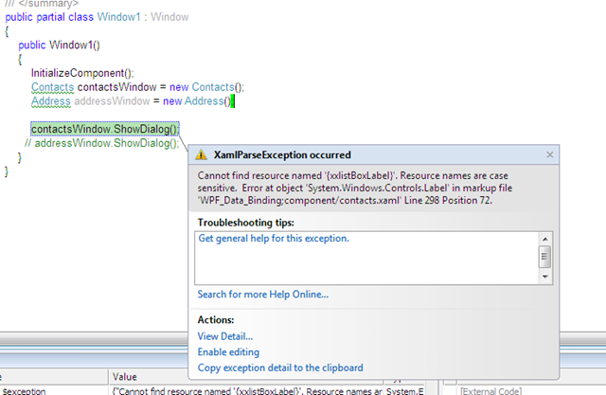606x395 pixels.
Task: Click highlighted 'contactsWindow.ShowDialog();' line
Action: pos(105,129)
